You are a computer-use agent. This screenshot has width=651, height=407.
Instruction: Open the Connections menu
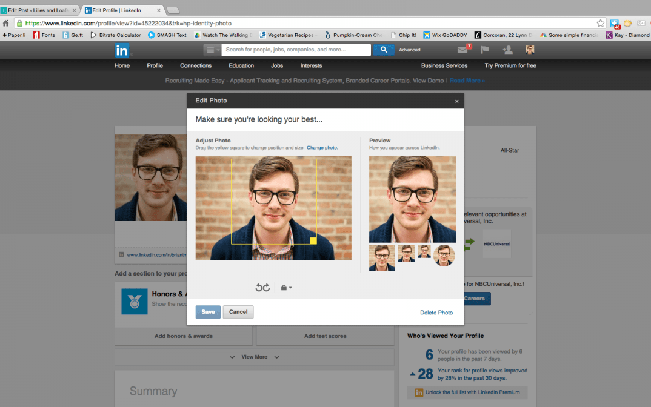coord(196,65)
